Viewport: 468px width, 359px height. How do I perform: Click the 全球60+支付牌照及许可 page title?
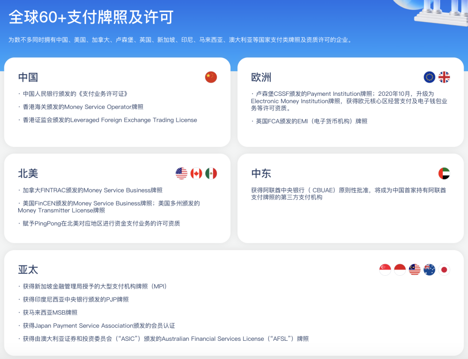point(91,17)
